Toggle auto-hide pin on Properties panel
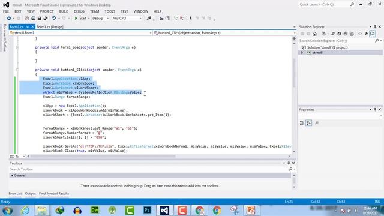Screen dimensions: 384x216 pyautogui.click(x=375, y=109)
